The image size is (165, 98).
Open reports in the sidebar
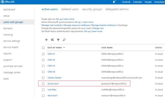click(7, 54)
